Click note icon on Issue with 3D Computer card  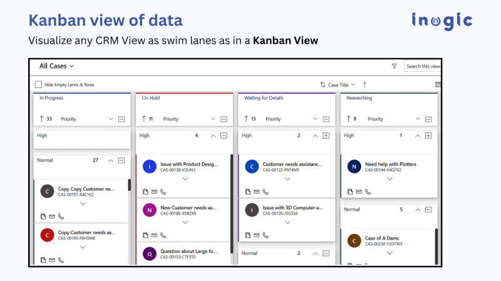pyautogui.click(x=248, y=235)
